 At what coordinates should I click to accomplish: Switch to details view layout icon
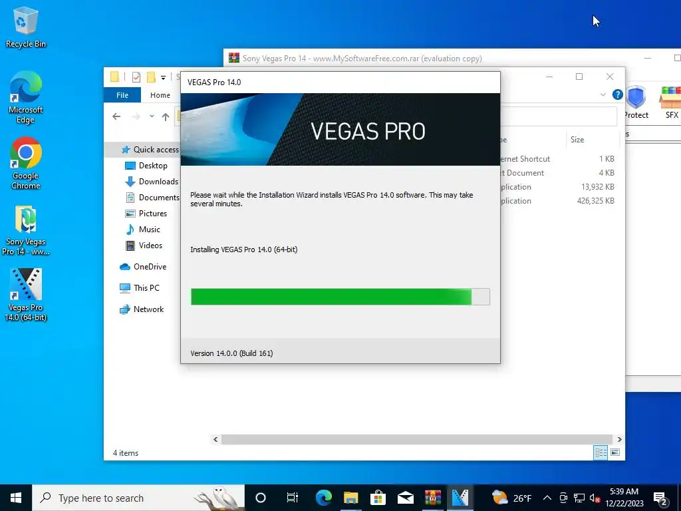click(601, 452)
